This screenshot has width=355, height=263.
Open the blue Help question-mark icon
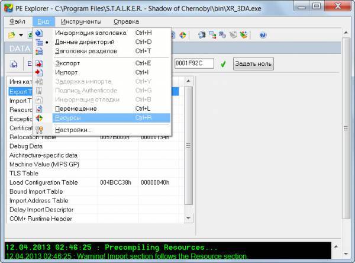coord(263,35)
